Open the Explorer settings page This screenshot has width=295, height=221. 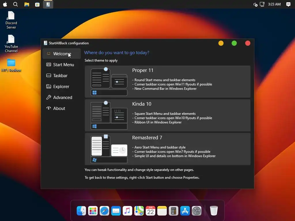62,86
